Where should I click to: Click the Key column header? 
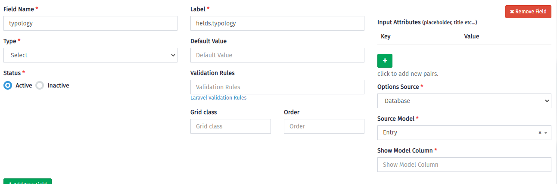386,37
